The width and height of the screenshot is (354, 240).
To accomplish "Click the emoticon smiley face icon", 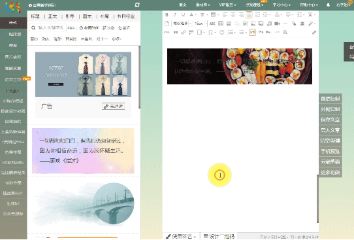I will coord(222,33).
